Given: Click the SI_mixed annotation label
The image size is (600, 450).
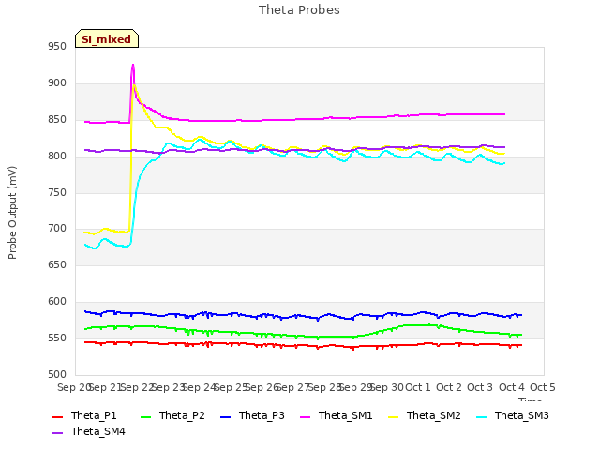Looking at the screenshot, I should [106, 39].
